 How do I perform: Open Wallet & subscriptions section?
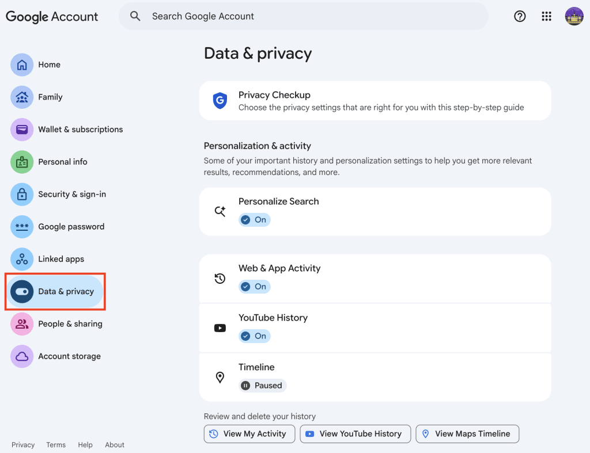pos(81,130)
